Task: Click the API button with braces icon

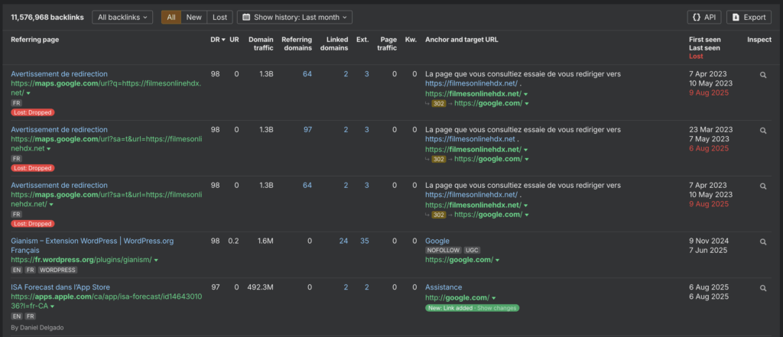Action: click(x=703, y=17)
